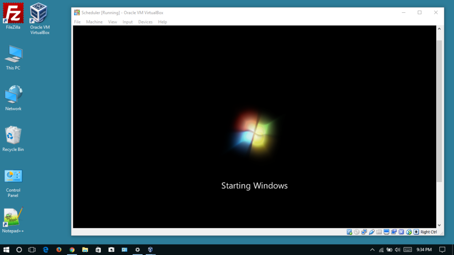Open the File menu in VirtualBox
Image resolution: width=454 pixels, height=255 pixels.
click(77, 22)
